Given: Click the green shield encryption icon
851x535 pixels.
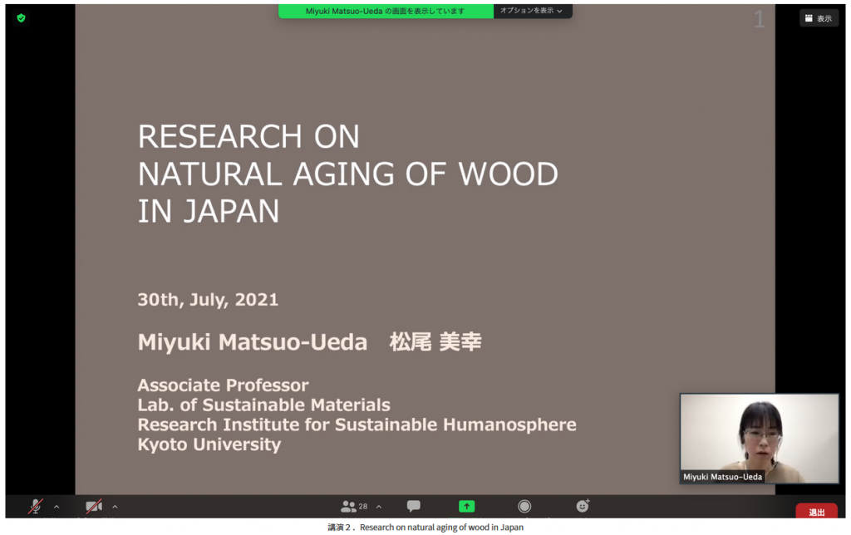Looking at the screenshot, I should click(21, 18).
